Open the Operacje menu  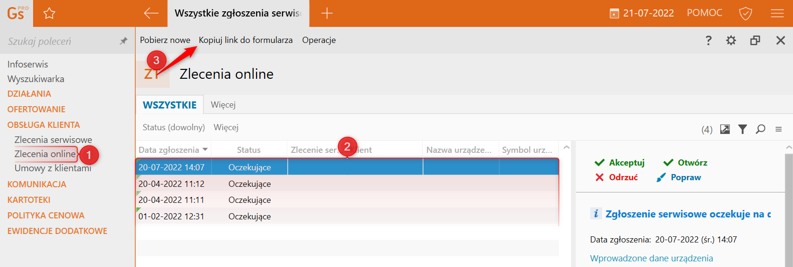(x=319, y=40)
